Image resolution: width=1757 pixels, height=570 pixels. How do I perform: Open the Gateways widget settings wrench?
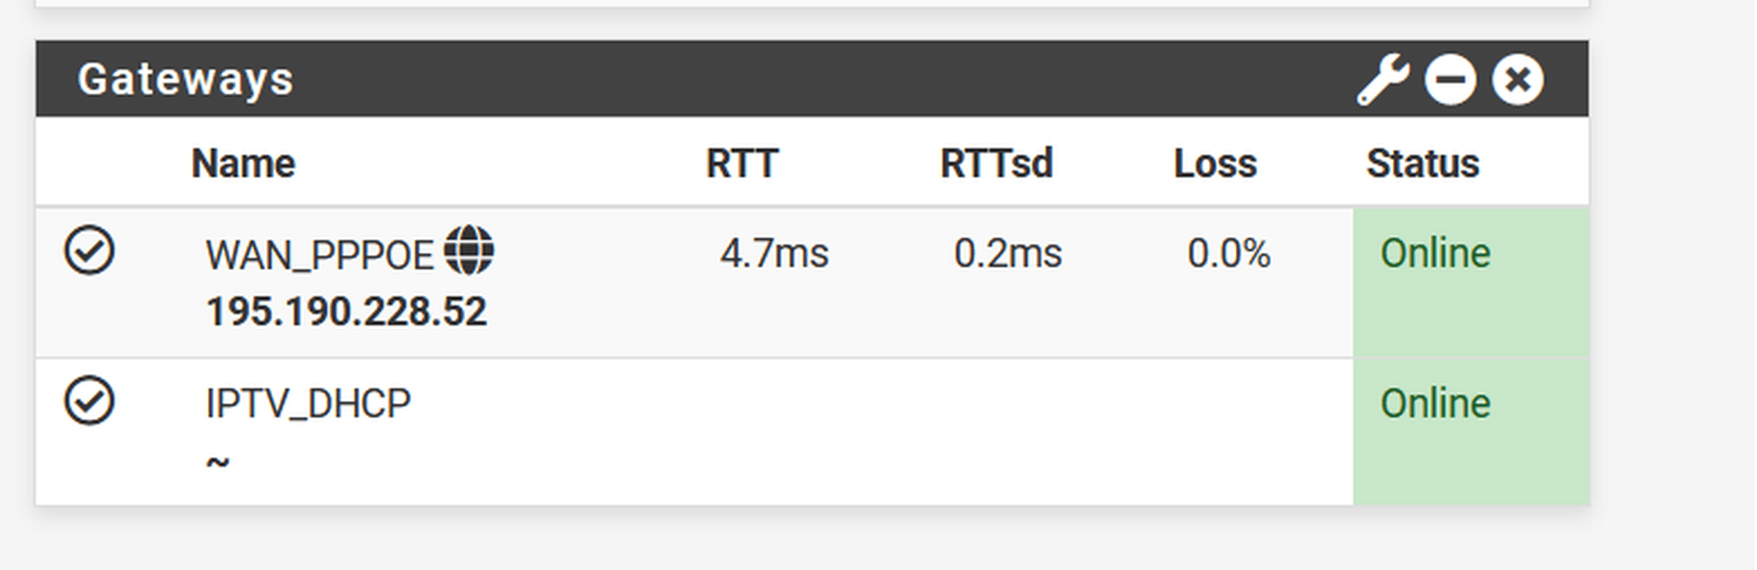[1383, 80]
